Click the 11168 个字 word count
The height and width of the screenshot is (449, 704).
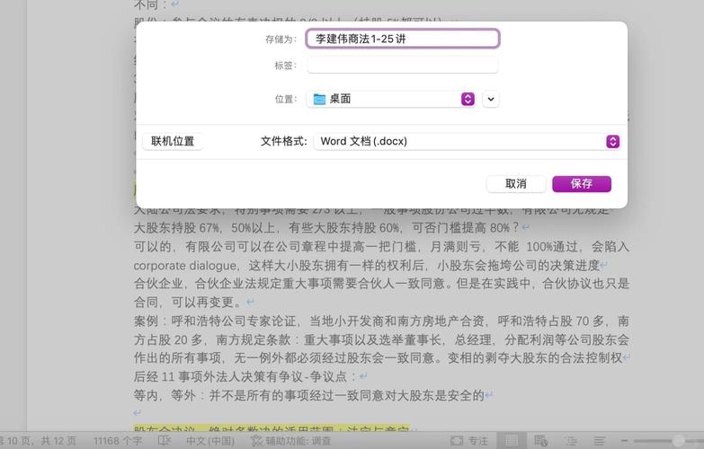(118, 441)
